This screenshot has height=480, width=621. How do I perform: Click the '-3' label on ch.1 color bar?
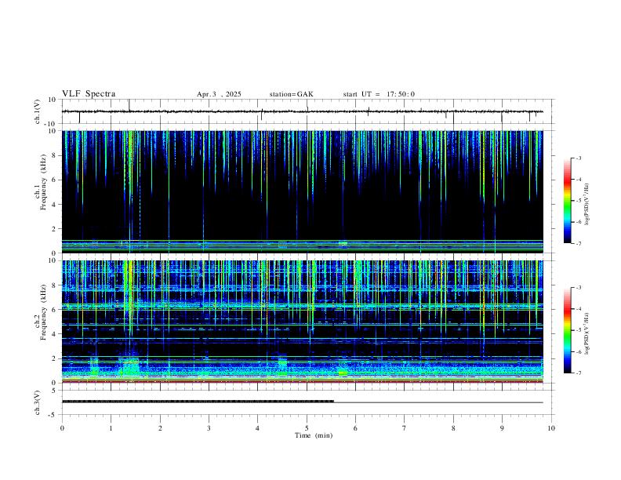point(578,158)
